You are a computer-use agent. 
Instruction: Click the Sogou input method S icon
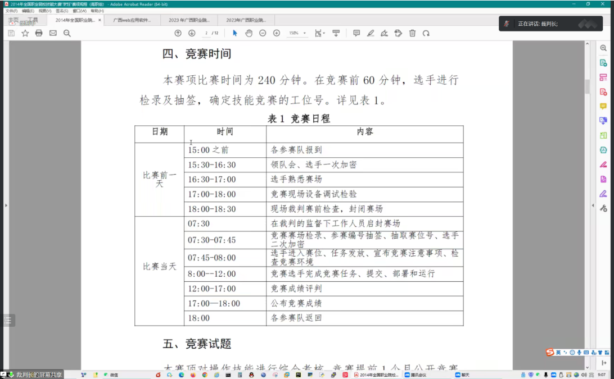click(550, 353)
